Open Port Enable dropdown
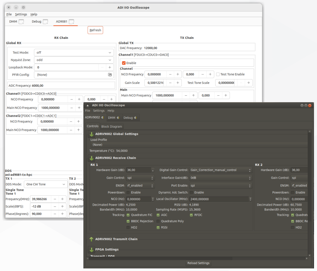The width and height of the screenshot is (317, 271). pos(221,186)
